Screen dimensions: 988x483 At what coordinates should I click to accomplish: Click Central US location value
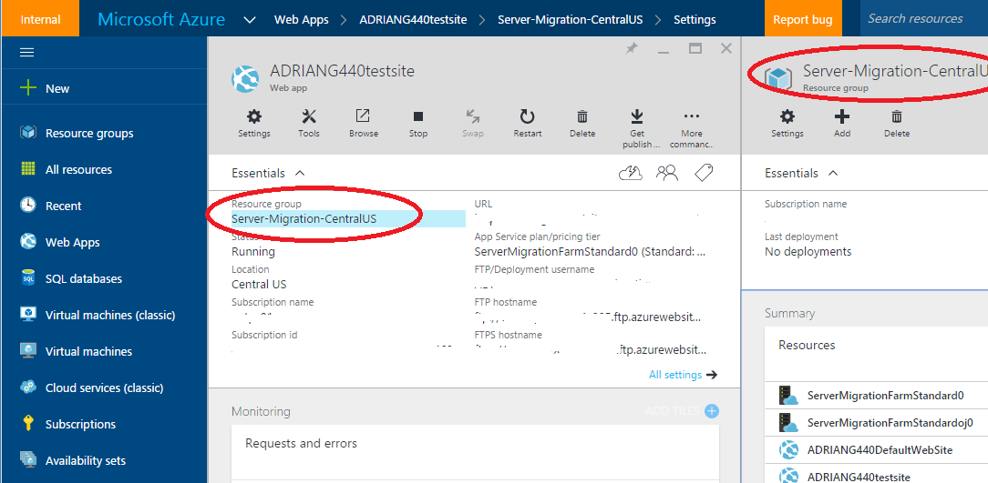point(259,285)
